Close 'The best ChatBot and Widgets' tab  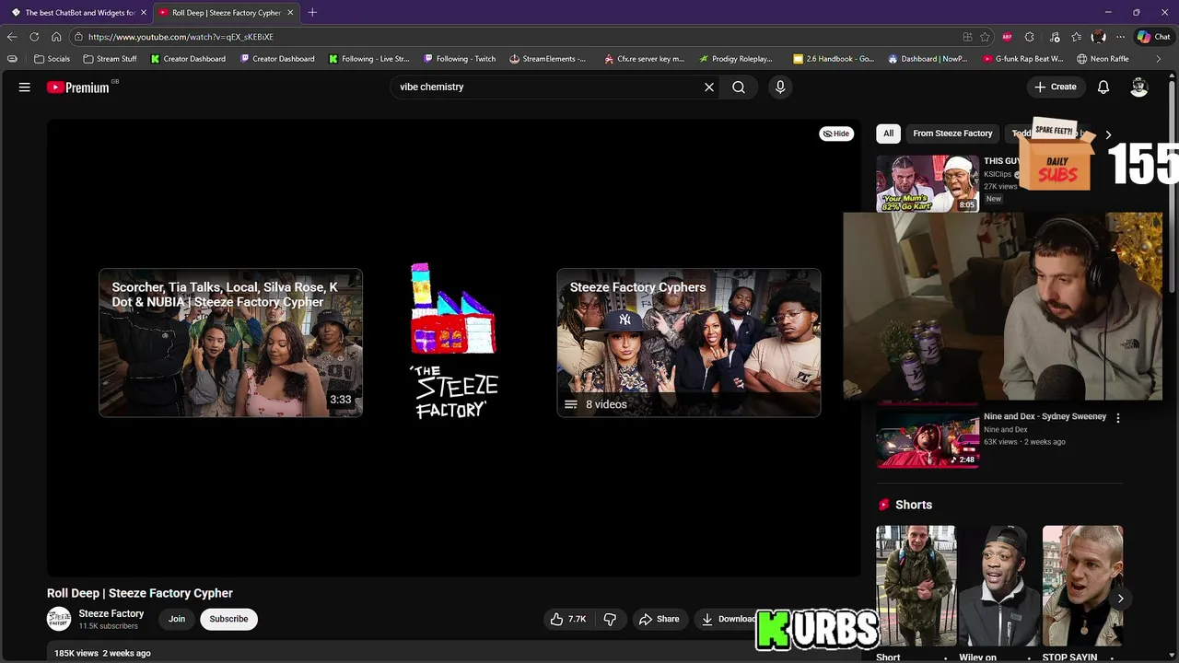point(144,13)
